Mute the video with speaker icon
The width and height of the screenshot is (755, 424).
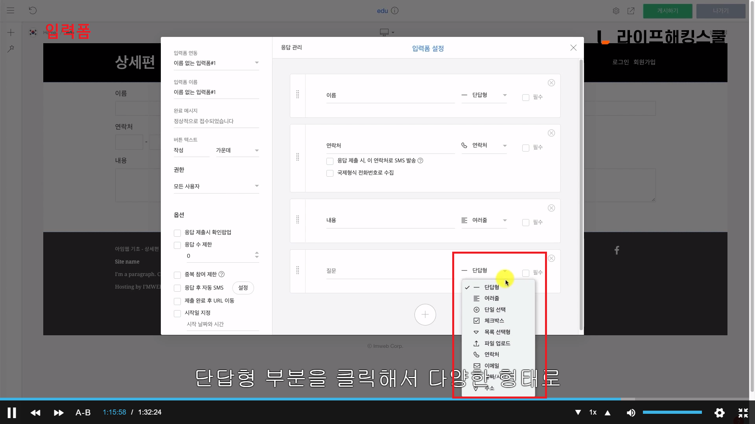pyautogui.click(x=631, y=413)
